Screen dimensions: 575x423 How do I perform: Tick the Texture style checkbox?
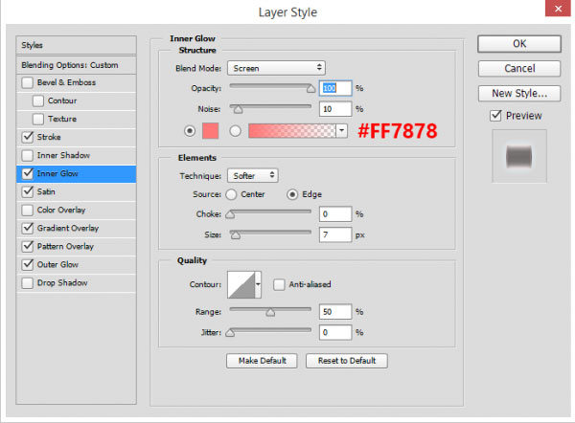tap(38, 119)
